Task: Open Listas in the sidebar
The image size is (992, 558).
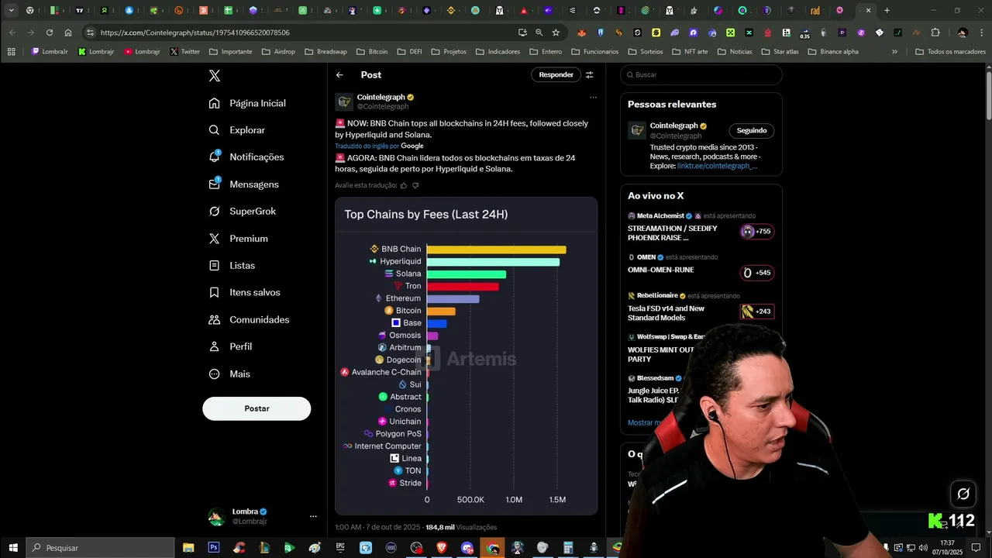Action: 232,265
